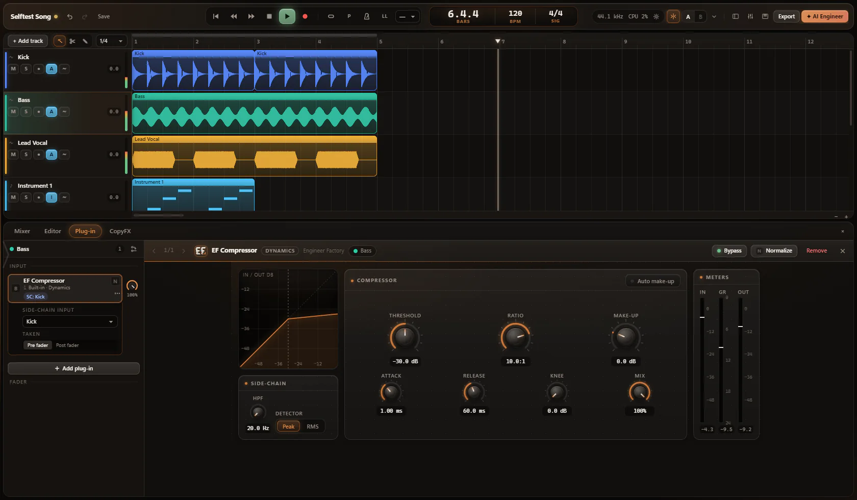Screen dimensions: 857x500
Task: Click the fast-forward transport button
Action: pyautogui.click(x=251, y=16)
